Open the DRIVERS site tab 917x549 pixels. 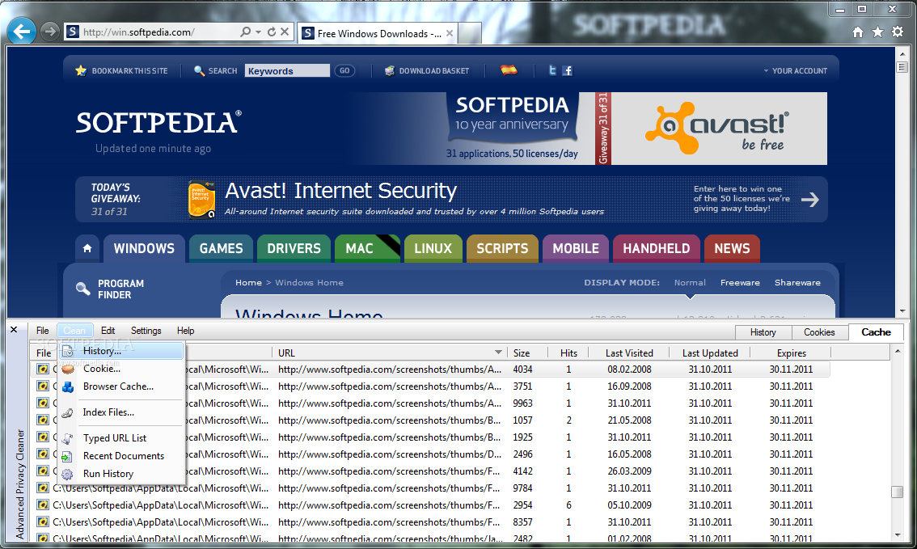coord(294,248)
